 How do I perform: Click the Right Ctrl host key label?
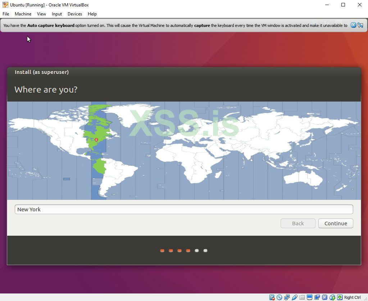pos(352,297)
